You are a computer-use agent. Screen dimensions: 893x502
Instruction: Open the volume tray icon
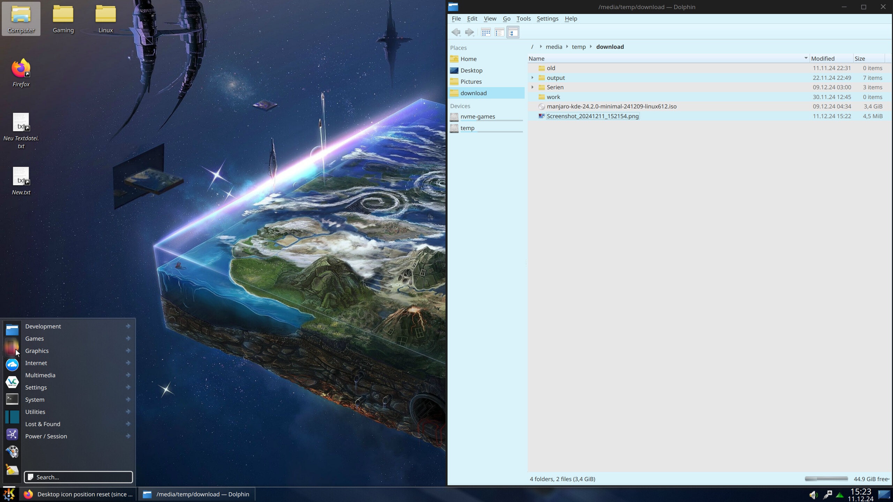click(813, 495)
